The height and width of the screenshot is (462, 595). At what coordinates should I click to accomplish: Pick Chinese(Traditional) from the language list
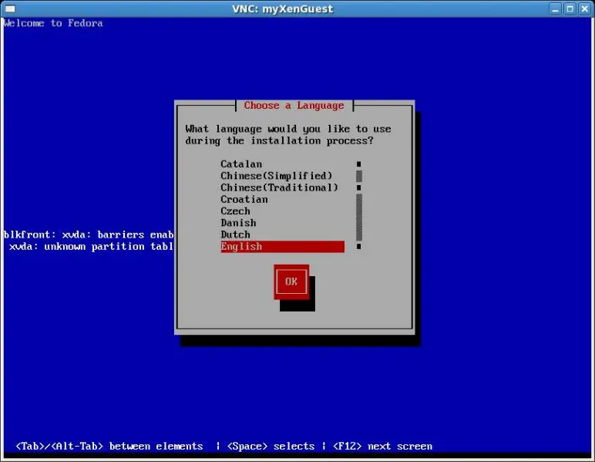[x=279, y=187]
